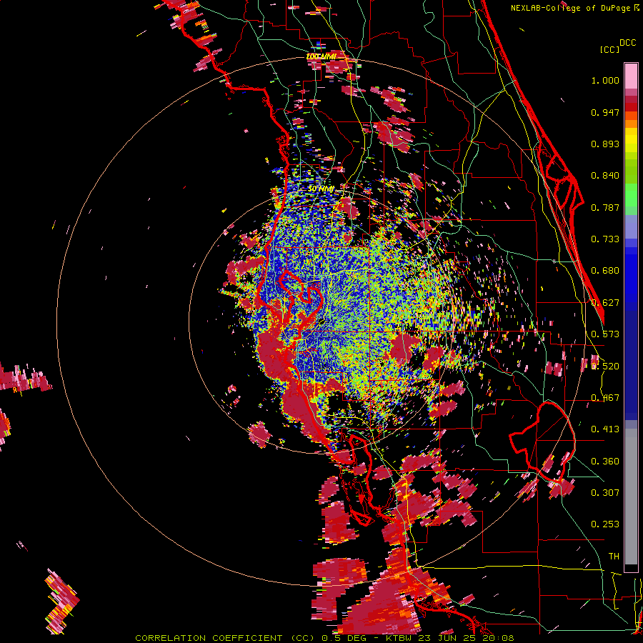Image resolution: width=643 pixels, height=643 pixels.
Task: Click the 50 NMI range ring label
Action: pyautogui.click(x=321, y=189)
